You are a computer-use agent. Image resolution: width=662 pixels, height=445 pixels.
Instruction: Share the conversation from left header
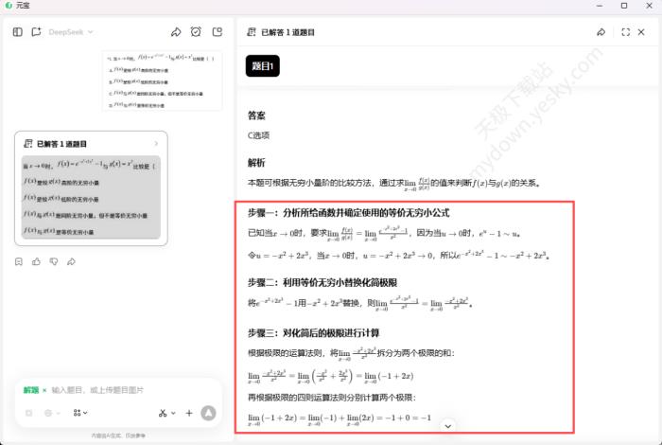175,32
